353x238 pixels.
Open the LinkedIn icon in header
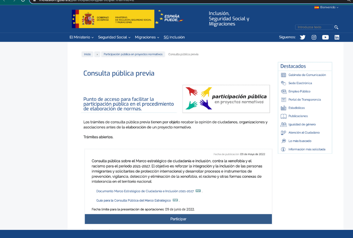click(337, 37)
